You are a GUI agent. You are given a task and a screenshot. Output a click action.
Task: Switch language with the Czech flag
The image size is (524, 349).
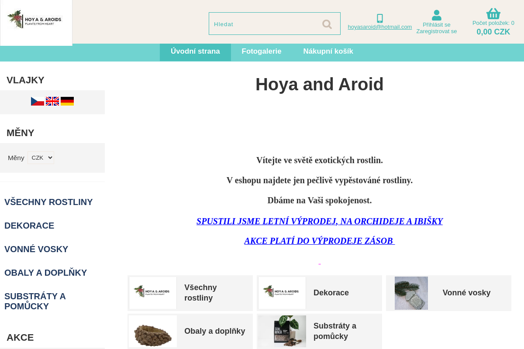38,101
